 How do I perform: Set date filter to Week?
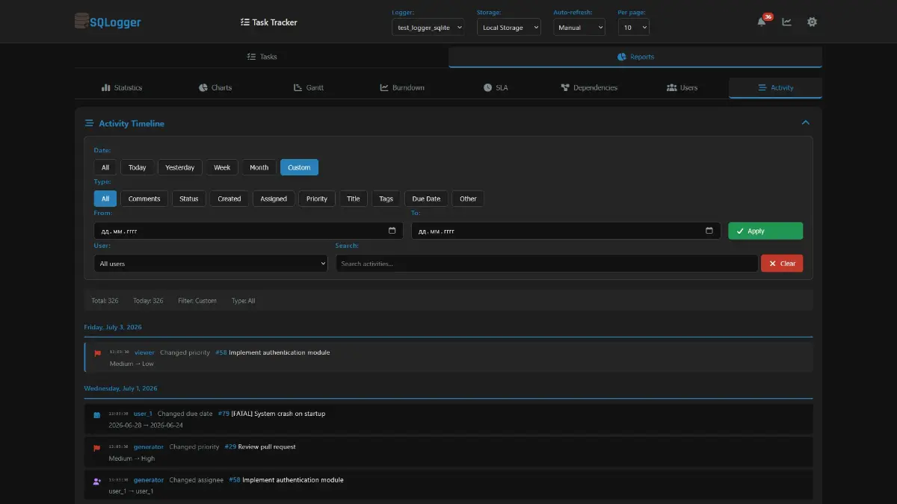pyautogui.click(x=222, y=167)
